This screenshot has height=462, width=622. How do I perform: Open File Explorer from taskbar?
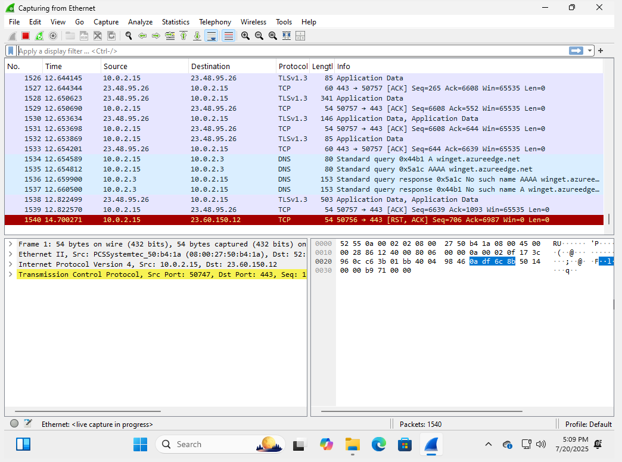click(x=352, y=445)
